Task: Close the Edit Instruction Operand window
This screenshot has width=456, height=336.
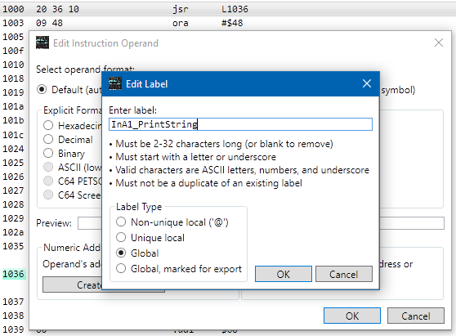Action: click(x=439, y=43)
